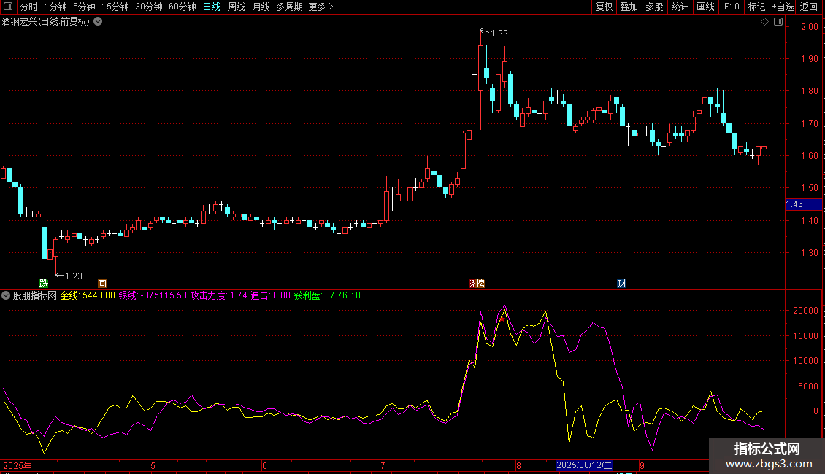Click 返回 to go back
825x474 pixels.
point(809,7)
